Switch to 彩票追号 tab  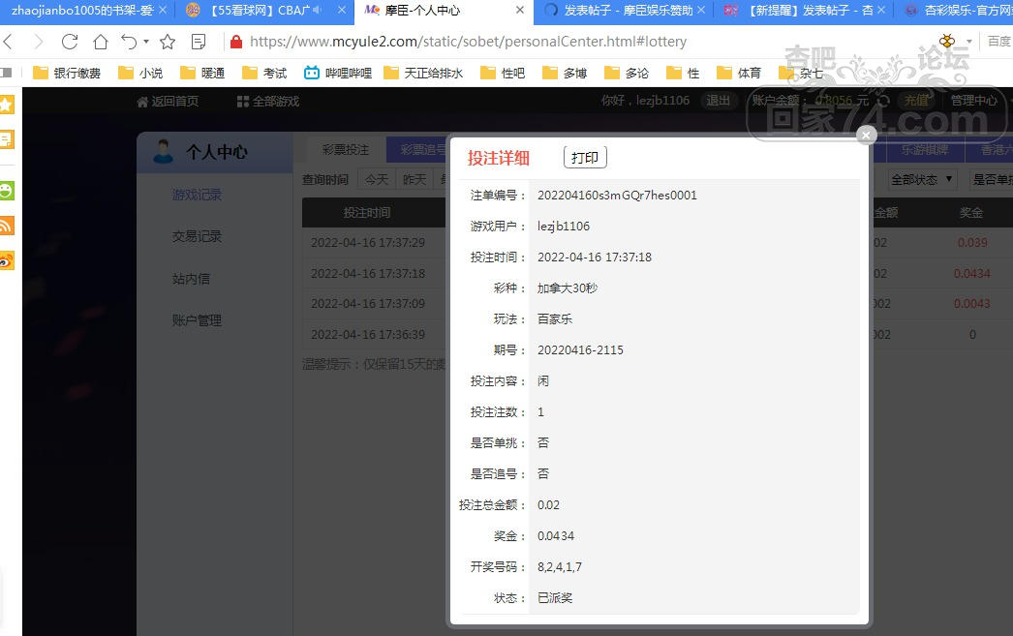(x=418, y=150)
